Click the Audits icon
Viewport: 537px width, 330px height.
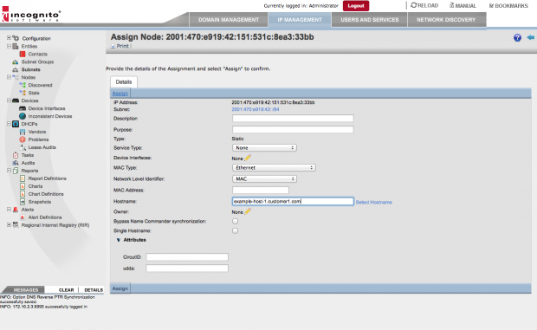point(16,163)
